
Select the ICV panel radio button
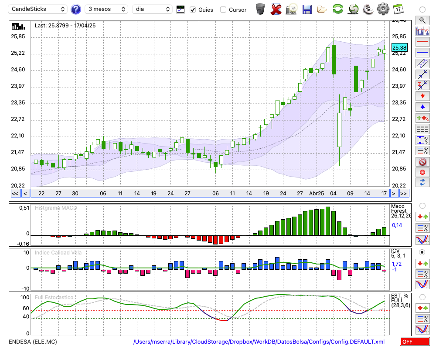click(422, 252)
